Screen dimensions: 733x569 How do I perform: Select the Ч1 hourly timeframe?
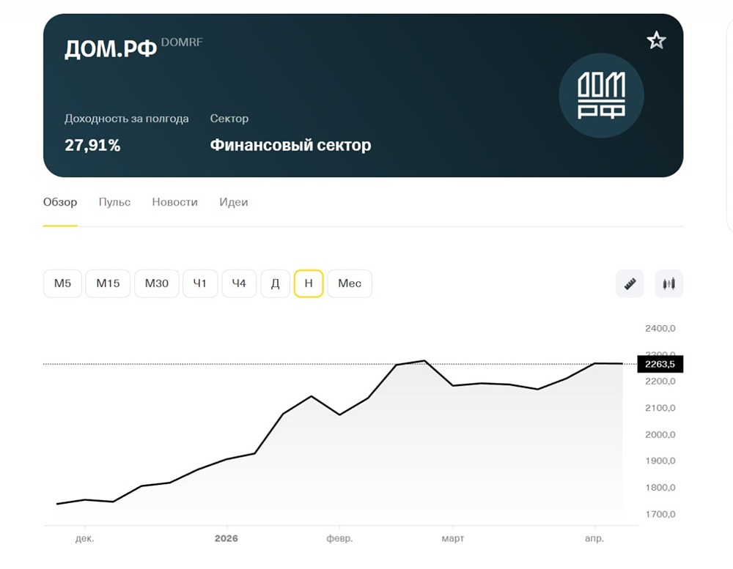click(200, 283)
